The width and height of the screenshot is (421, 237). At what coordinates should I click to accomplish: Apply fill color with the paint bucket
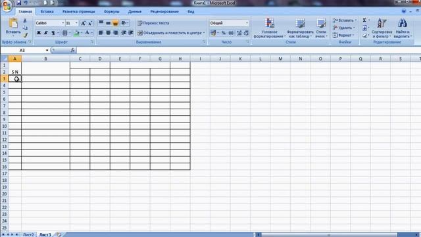point(76,33)
